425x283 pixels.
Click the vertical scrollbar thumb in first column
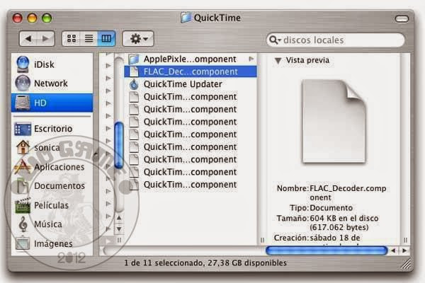click(x=119, y=145)
